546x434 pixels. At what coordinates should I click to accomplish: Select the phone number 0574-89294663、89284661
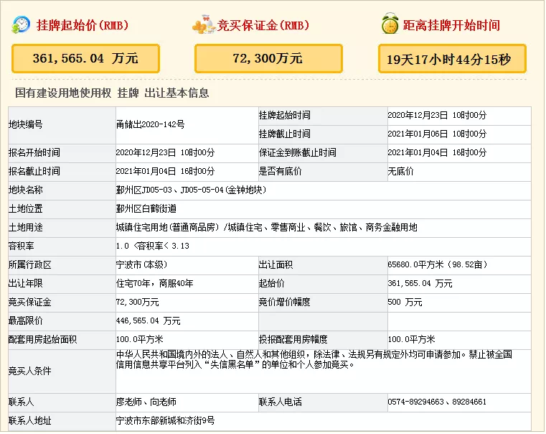tap(437, 402)
